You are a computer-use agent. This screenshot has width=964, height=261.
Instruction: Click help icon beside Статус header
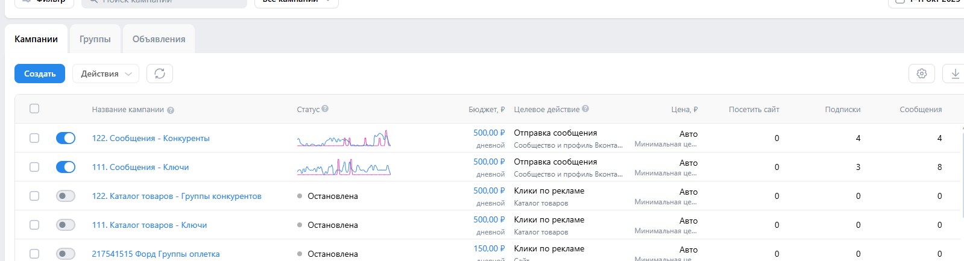(325, 109)
